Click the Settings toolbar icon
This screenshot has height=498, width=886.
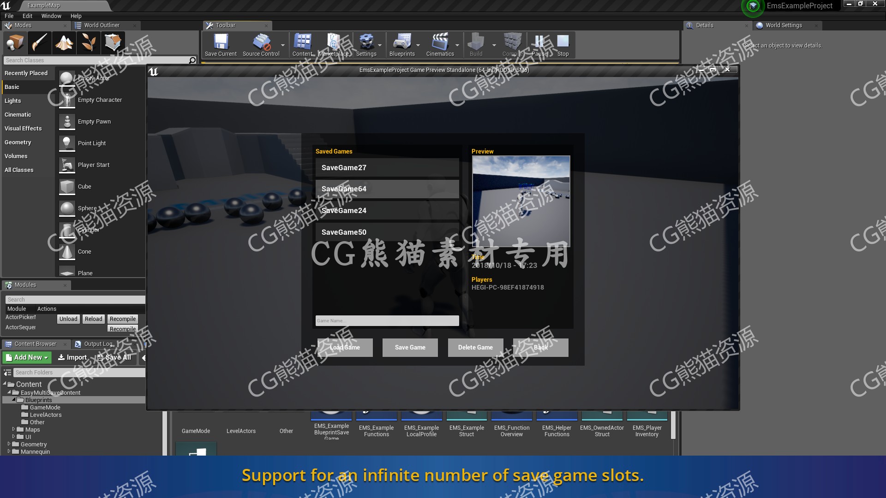tap(366, 45)
